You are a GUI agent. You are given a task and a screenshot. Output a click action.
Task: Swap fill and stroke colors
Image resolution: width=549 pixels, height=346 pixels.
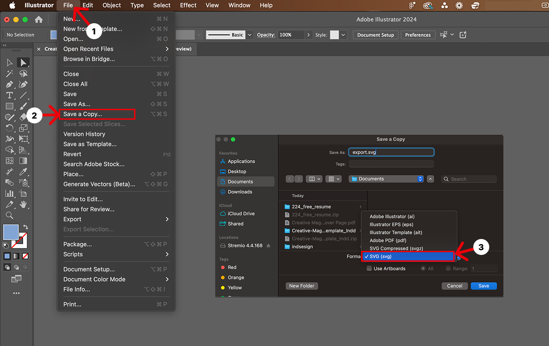26,227
